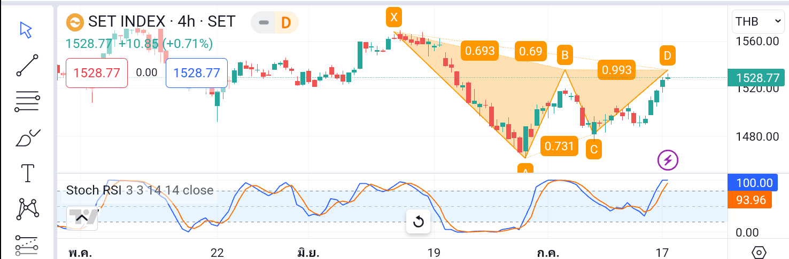Click the purple lightning bolt icon
This screenshot has height=259, width=789.
(668, 159)
